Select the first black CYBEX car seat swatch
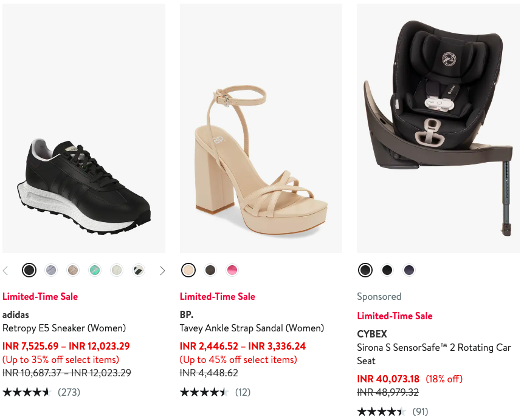 click(365, 270)
